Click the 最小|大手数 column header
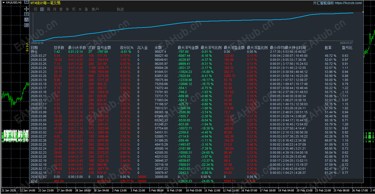Viewport: 375px width, 194px height. 77,48
